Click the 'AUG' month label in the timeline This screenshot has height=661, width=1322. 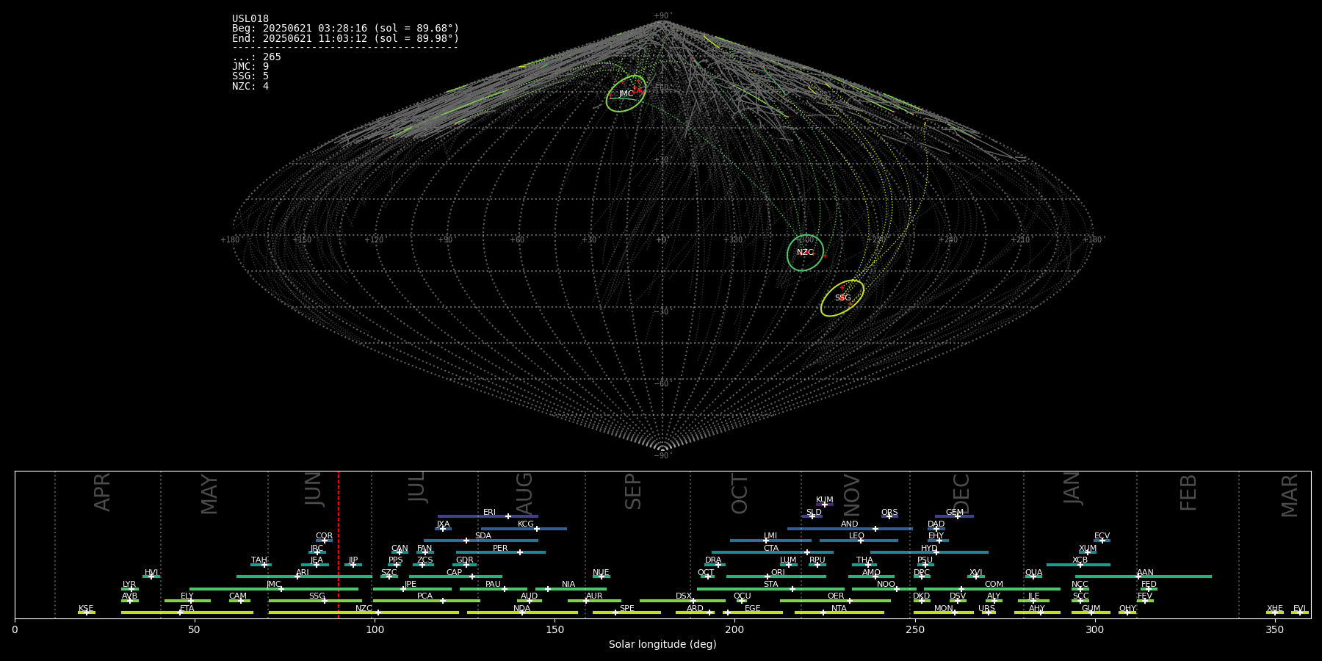524,494
